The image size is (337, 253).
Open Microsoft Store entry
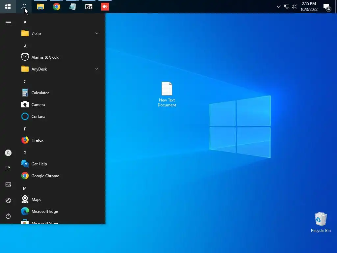[60, 221]
